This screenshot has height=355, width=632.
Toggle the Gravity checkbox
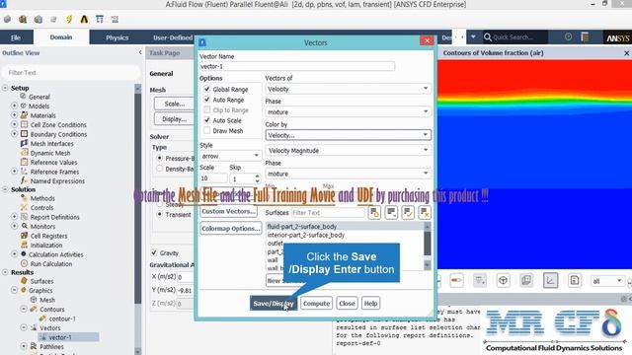(x=154, y=252)
